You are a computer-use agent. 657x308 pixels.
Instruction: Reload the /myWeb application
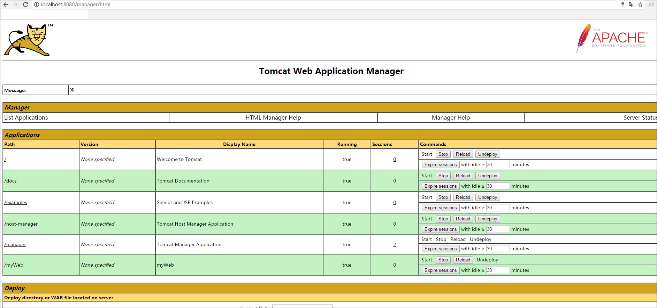pos(463,260)
